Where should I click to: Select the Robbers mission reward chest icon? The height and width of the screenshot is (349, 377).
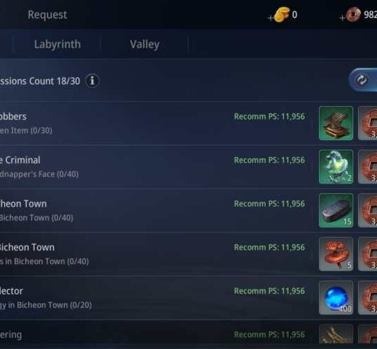336,124
